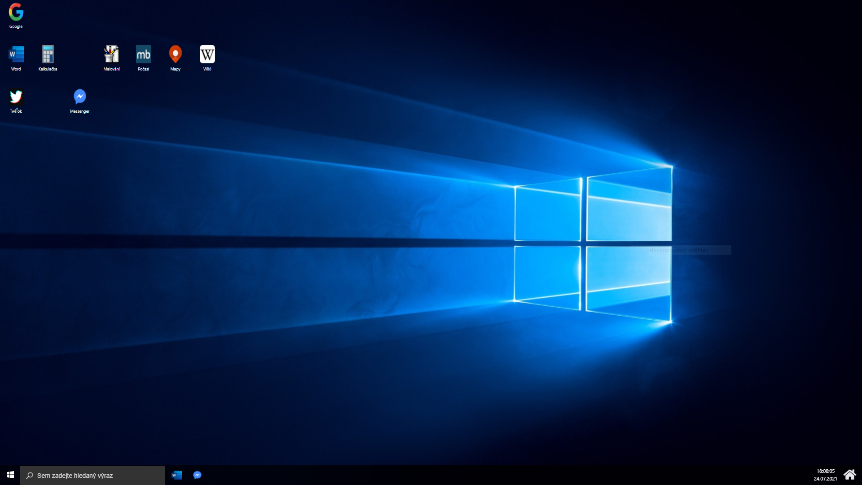This screenshot has height=485, width=862.
Task: Open the Počasí weather icon
Action: (143, 58)
